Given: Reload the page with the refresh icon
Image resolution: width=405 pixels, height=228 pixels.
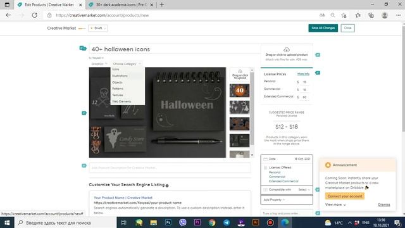Looking at the screenshot, I should [34, 15].
